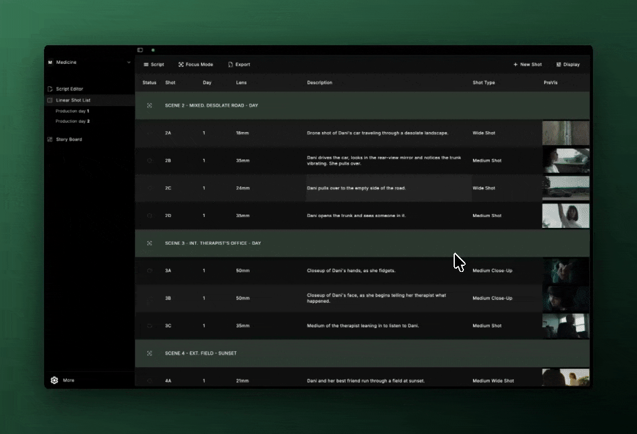The height and width of the screenshot is (434, 637).
Task: Click description 'Medium of the therapist leaning in'
Action: point(363,325)
